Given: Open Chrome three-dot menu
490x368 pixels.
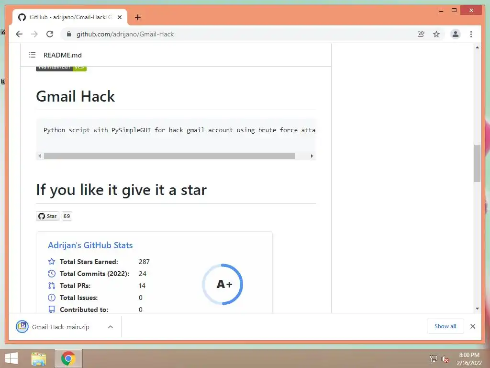Looking at the screenshot, I should (471, 34).
